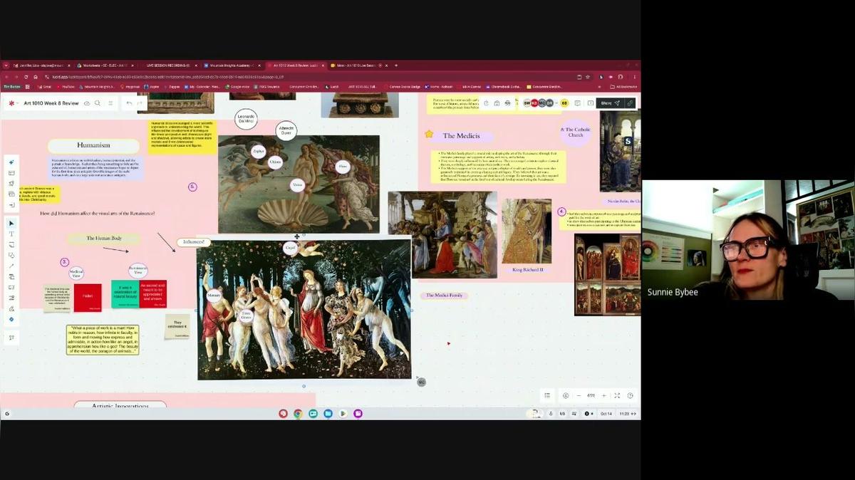Select the Shapes tool in the left toolbar
The width and height of the screenshot is (855, 480).
pyautogui.click(x=11, y=255)
